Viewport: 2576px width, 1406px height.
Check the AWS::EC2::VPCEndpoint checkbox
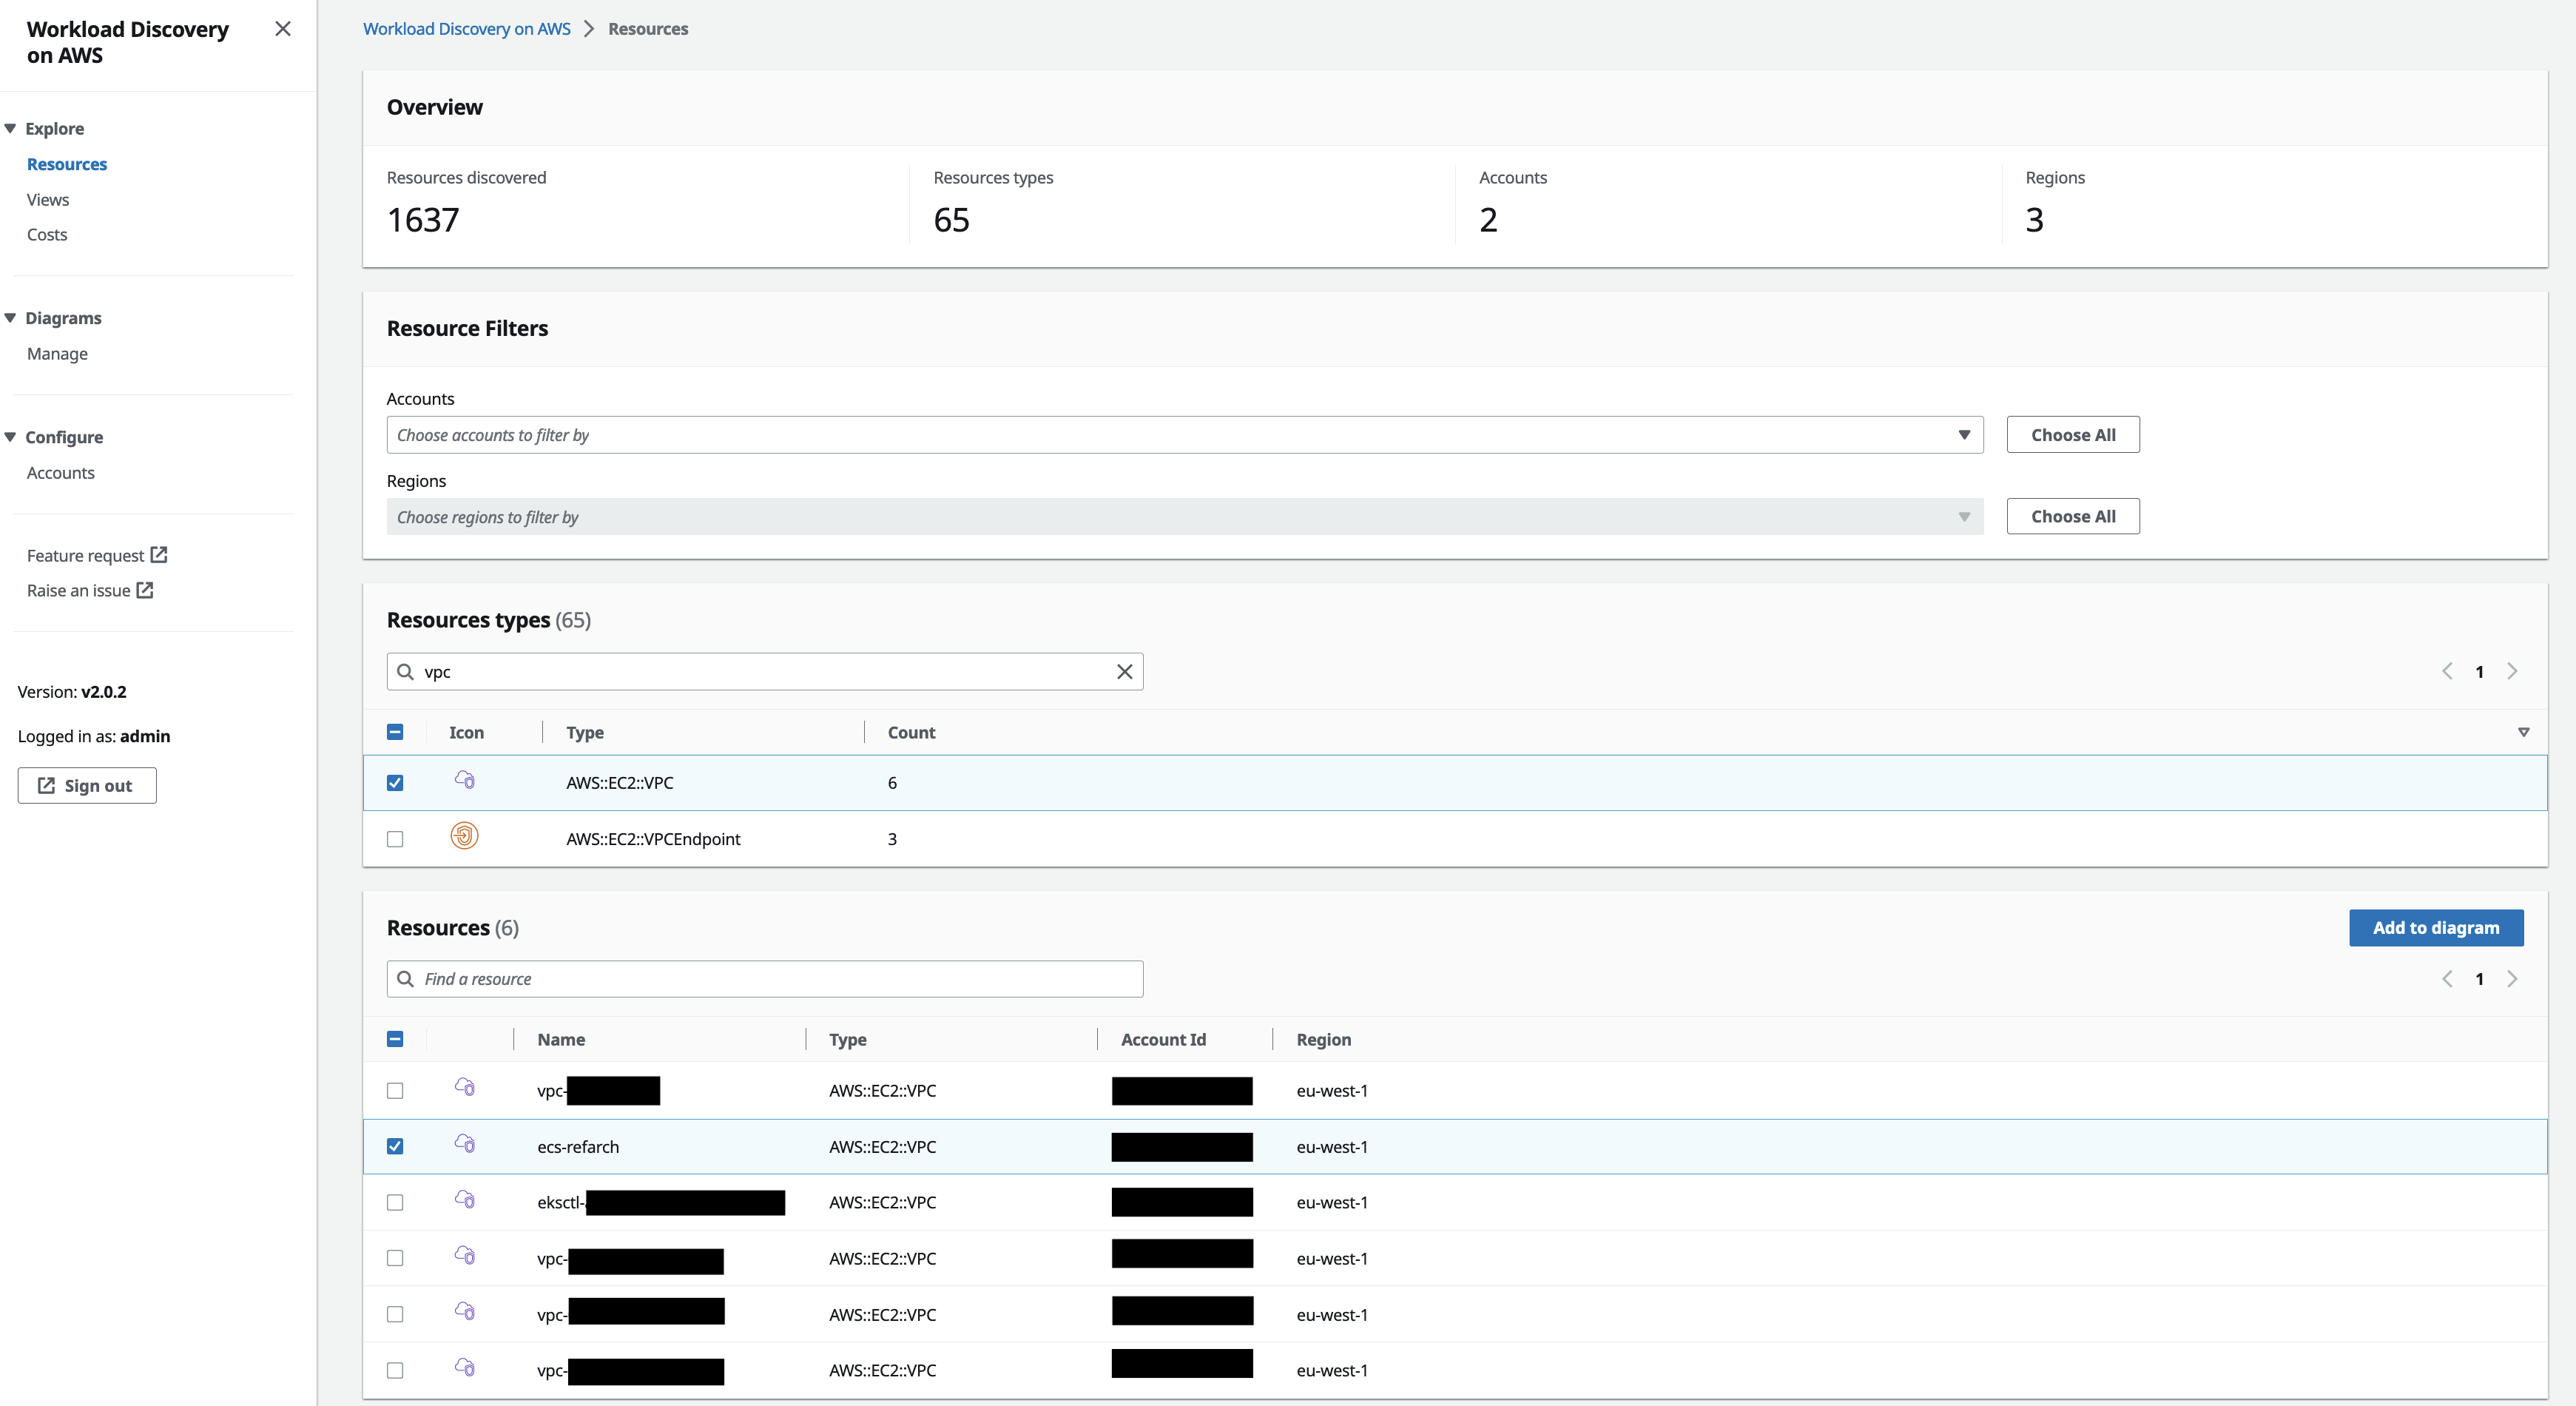395,839
